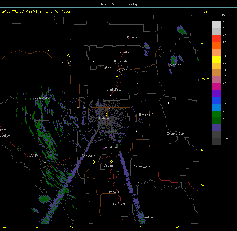Click the Airdrie label

pos(111,147)
